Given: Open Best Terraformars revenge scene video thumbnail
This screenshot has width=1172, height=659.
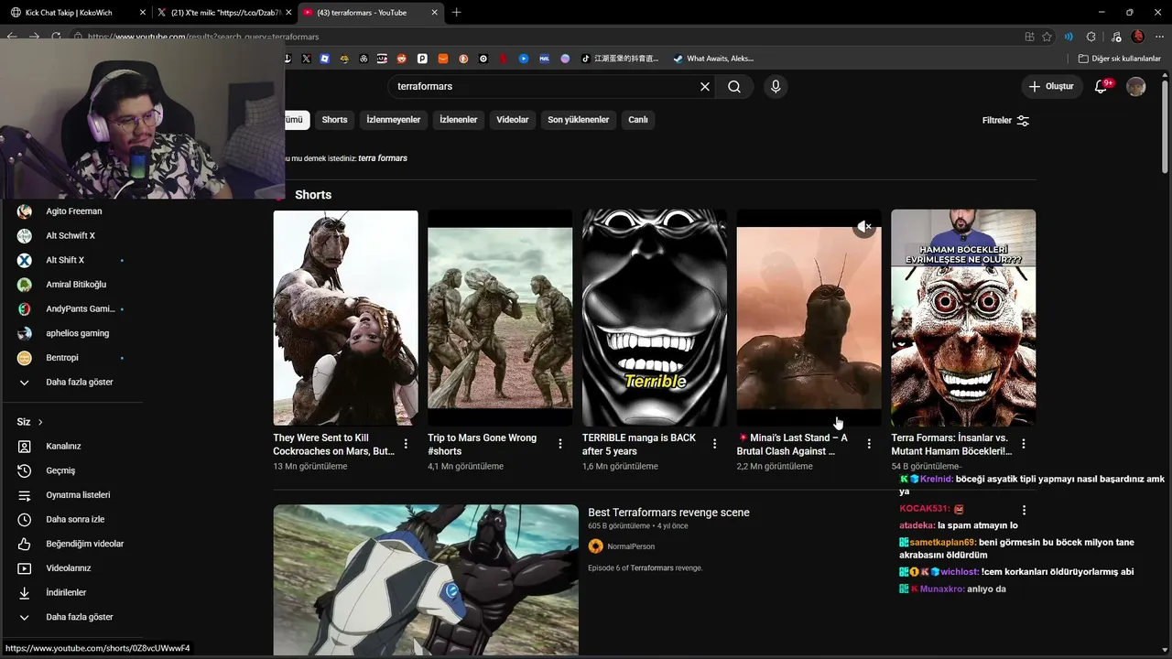Looking at the screenshot, I should 426,580.
